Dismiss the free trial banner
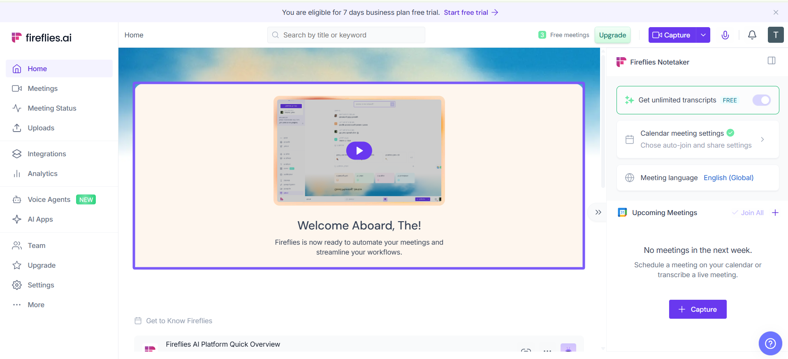 [x=776, y=12]
